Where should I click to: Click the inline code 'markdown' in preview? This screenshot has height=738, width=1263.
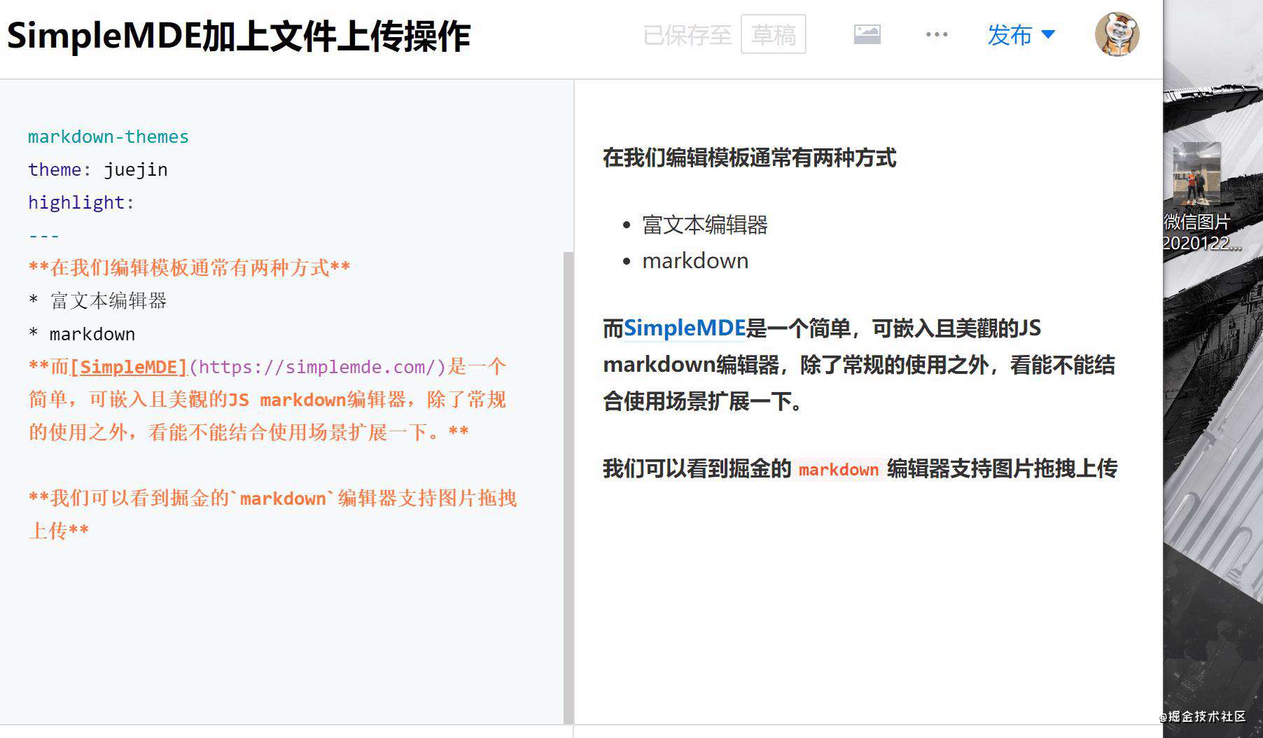tap(839, 470)
